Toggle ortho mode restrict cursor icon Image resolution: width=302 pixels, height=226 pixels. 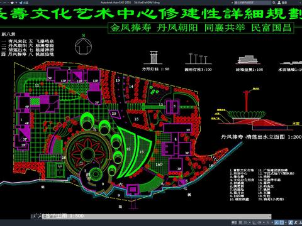pos(254,222)
